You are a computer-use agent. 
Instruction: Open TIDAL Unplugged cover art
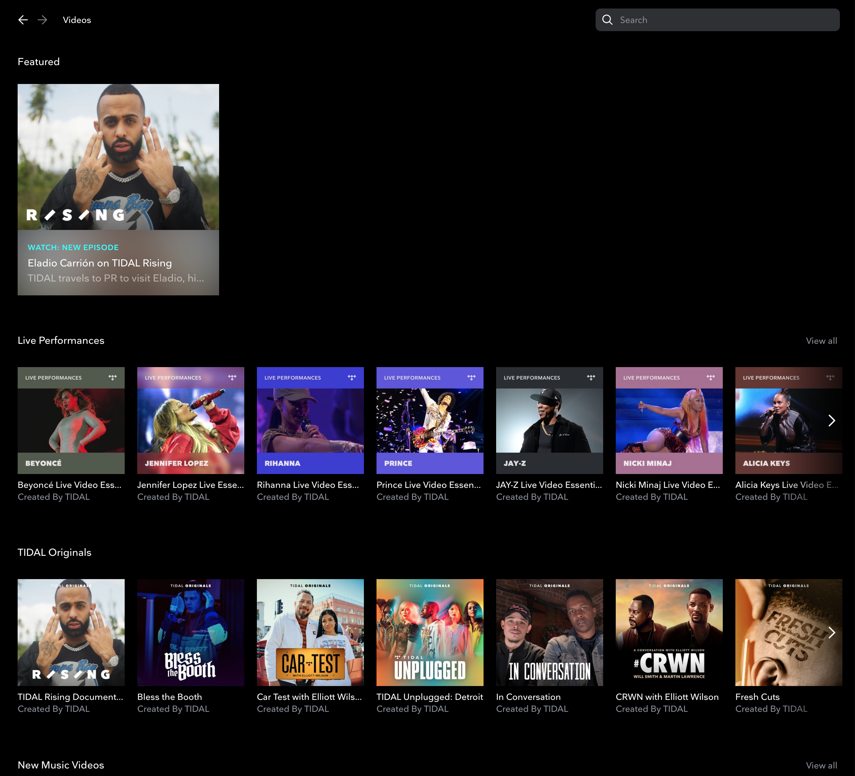coord(430,632)
